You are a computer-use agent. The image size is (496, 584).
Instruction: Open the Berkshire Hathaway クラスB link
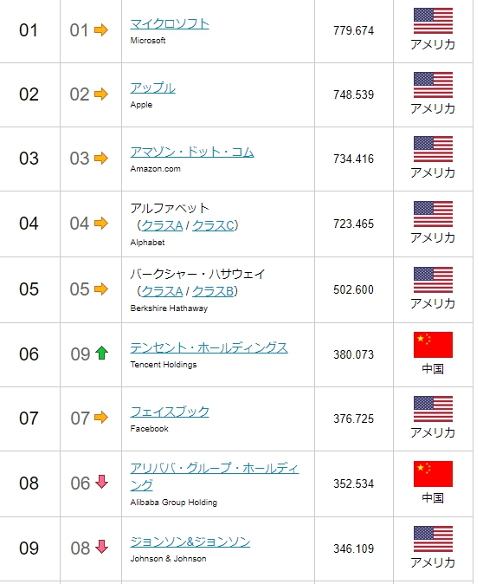point(213,291)
